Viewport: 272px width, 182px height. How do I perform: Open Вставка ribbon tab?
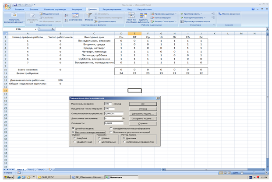pyautogui.click(x=34, y=9)
